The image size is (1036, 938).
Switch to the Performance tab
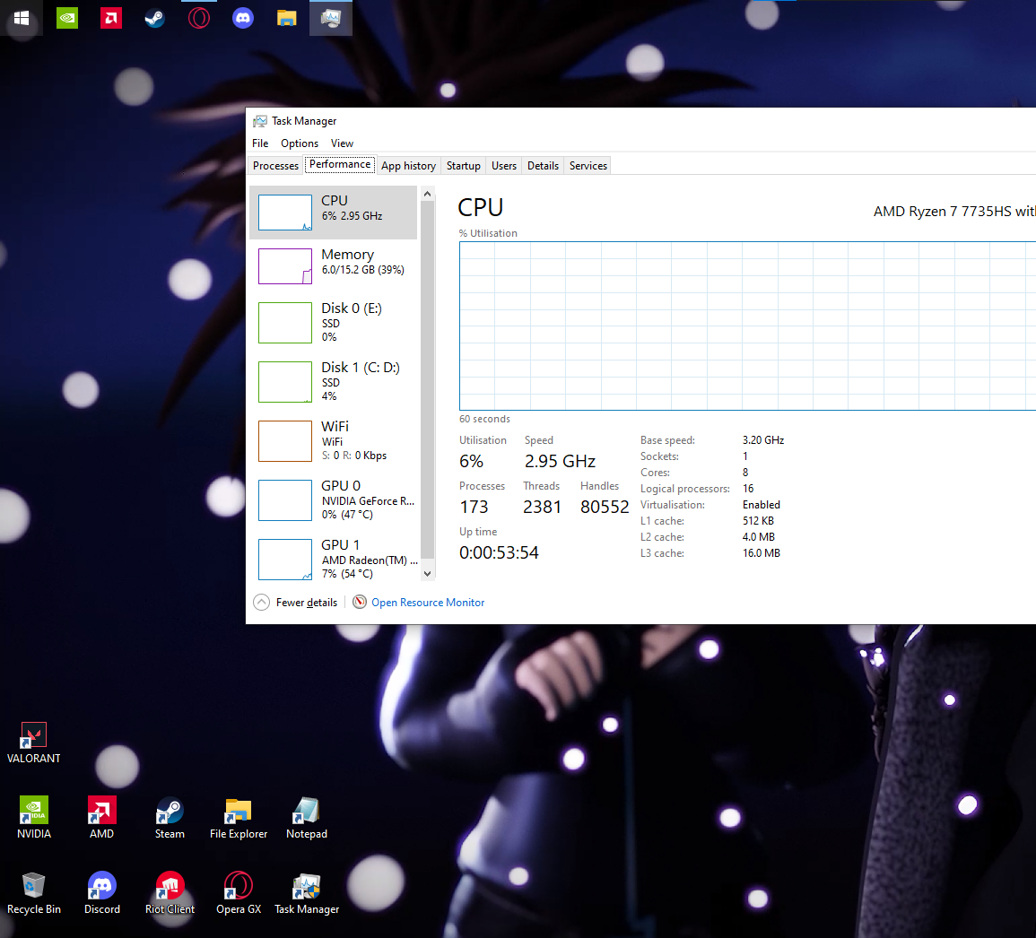340,164
